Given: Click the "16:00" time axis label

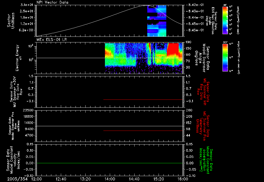Looking at the screenshot, I should (183, 179).
